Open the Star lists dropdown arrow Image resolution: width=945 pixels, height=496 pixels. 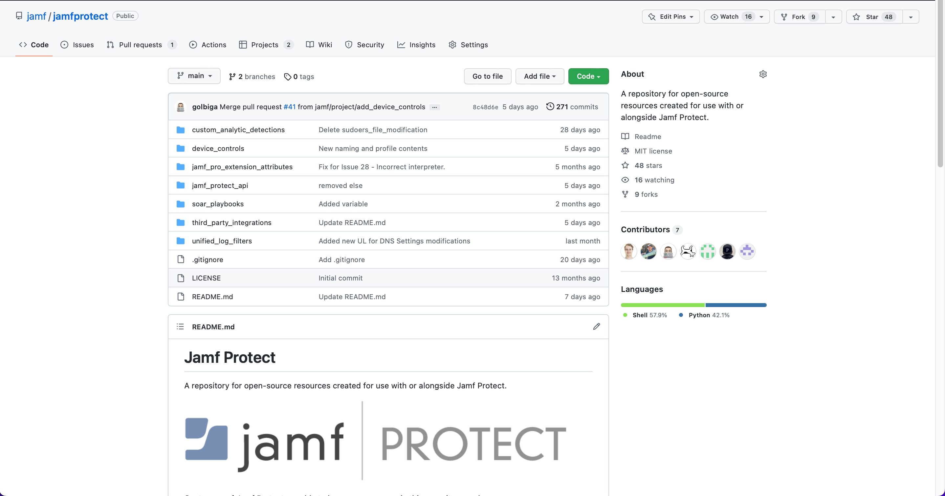(x=911, y=17)
